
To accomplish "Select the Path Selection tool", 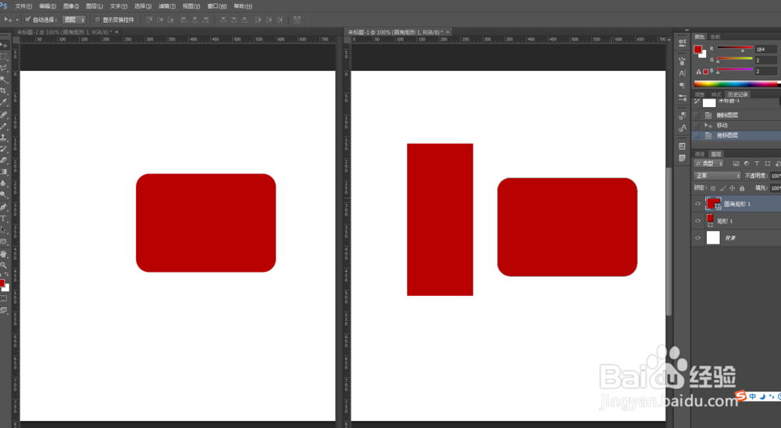I will [4, 230].
